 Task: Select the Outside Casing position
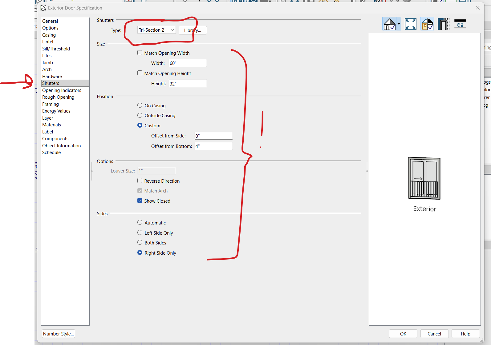[x=140, y=115]
